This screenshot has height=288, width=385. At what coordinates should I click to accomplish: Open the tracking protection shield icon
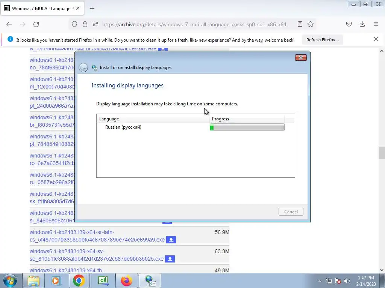(74, 24)
